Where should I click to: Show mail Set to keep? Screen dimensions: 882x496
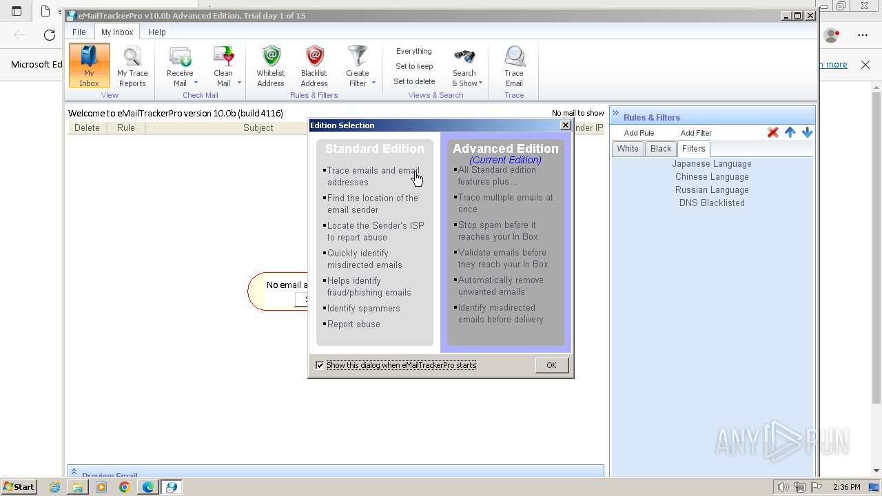(x=414, y=66)
